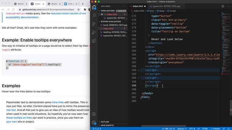Switch to the first Bootstrap browser tab
Screen dimensions: 232x130
21,4
